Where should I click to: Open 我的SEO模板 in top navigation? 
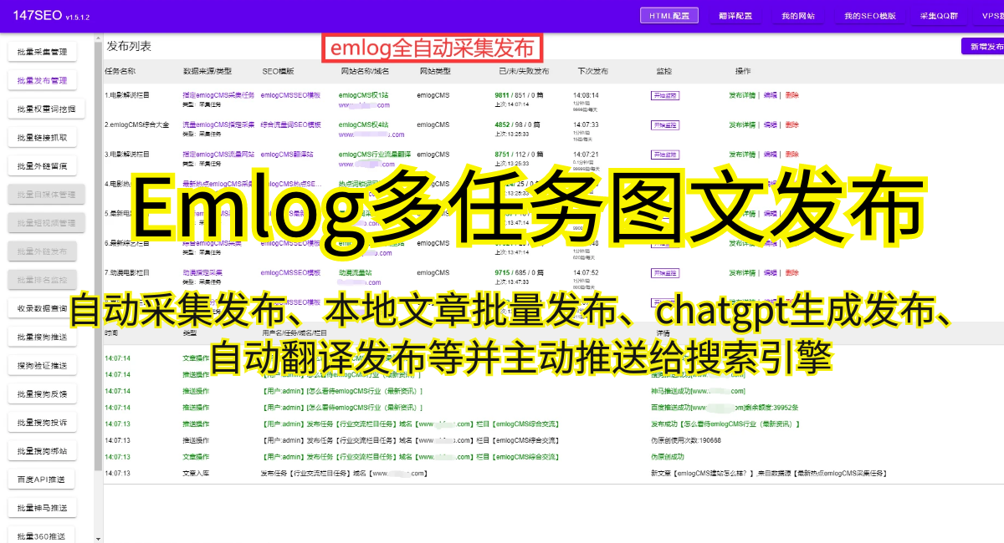[869, 15]
